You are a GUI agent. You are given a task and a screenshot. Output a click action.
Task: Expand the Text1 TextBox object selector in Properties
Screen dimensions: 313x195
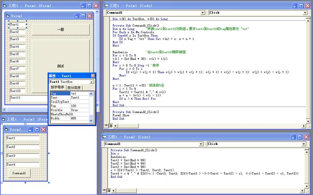(x=92, y=82)
